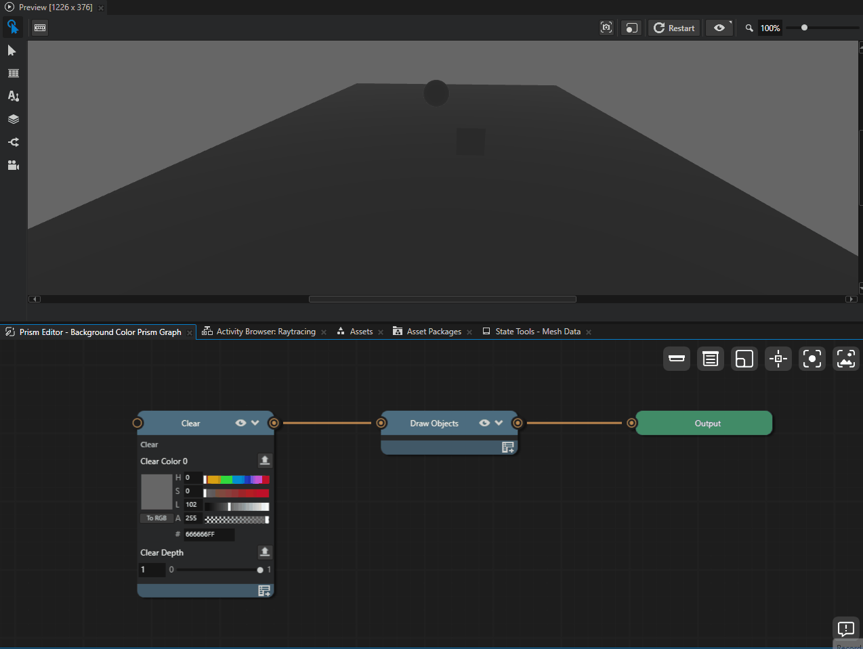Select the Draw Objects node title
The image size is (863, 649).
[434, 424]
